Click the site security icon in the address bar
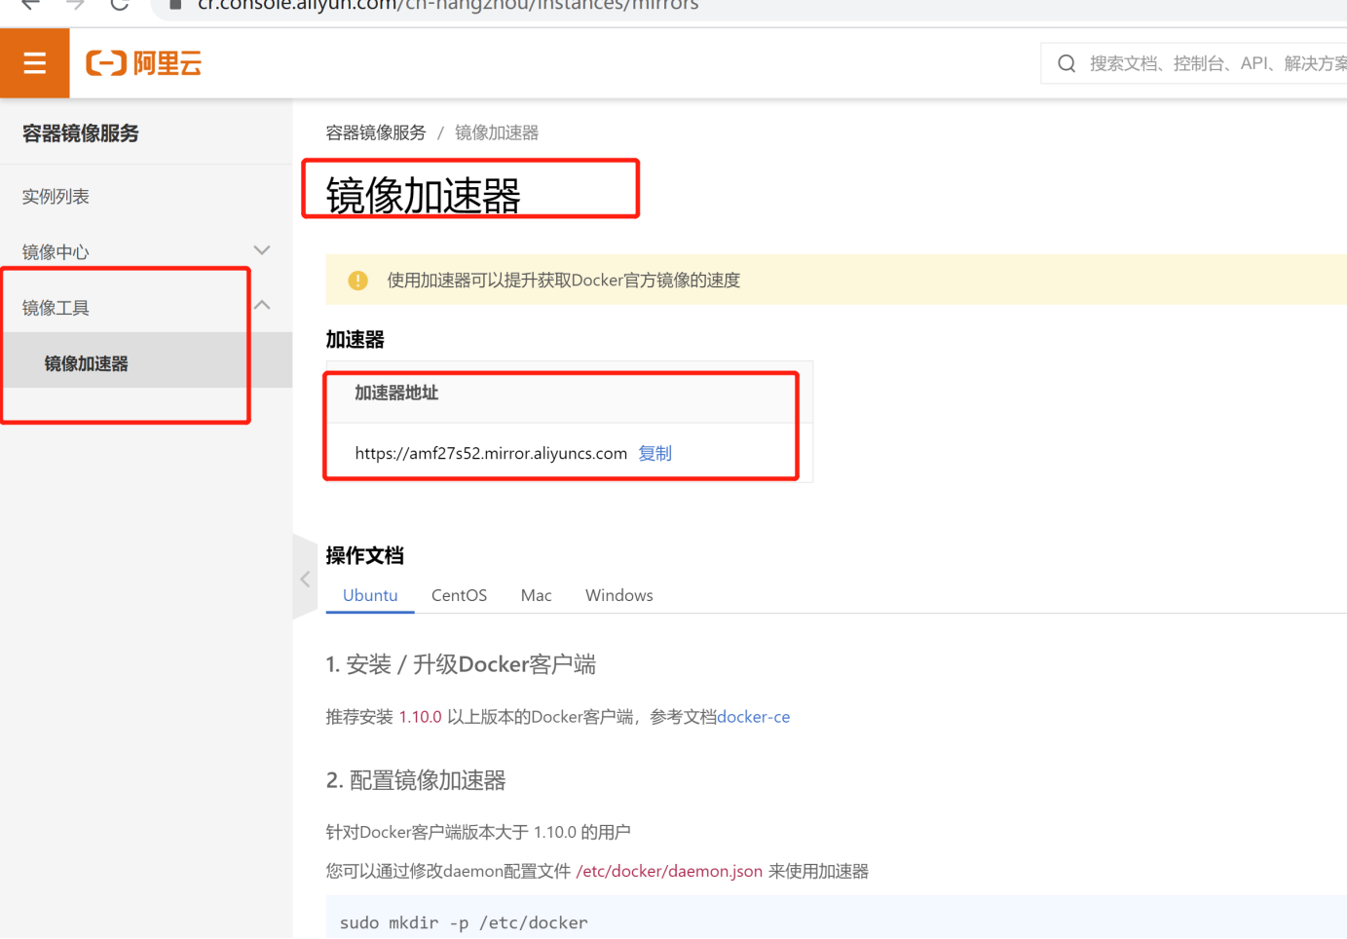The width and height of the screenshot is (1347, 939). 178,5
